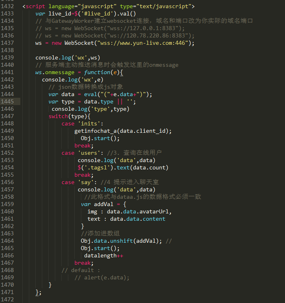Click the dataa.js format comment on line 1458
285x303 pixels.
143,197
